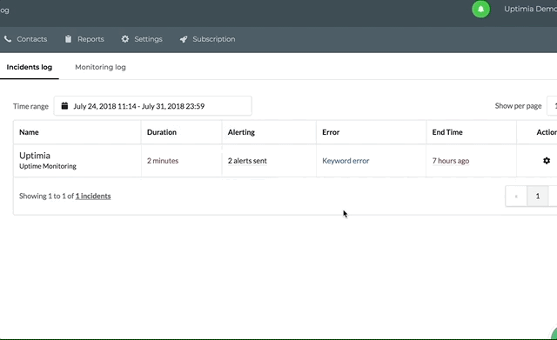Viewport: 557px width, 340px height.
Task: Click the 'Uptime Monitoring' subtitle text
Action: (x=48, y=166)
